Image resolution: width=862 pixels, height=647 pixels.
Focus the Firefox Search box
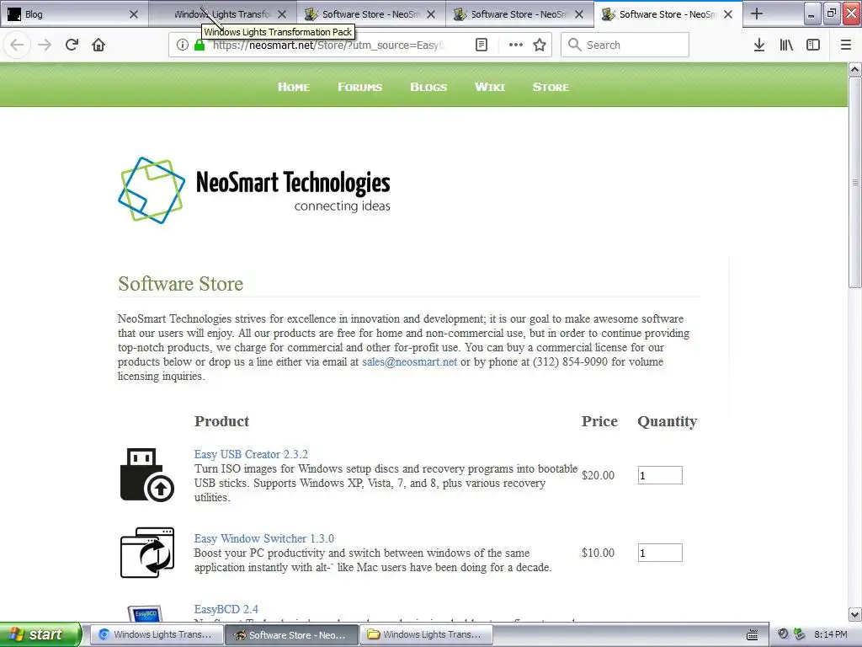tap(625, 45)
